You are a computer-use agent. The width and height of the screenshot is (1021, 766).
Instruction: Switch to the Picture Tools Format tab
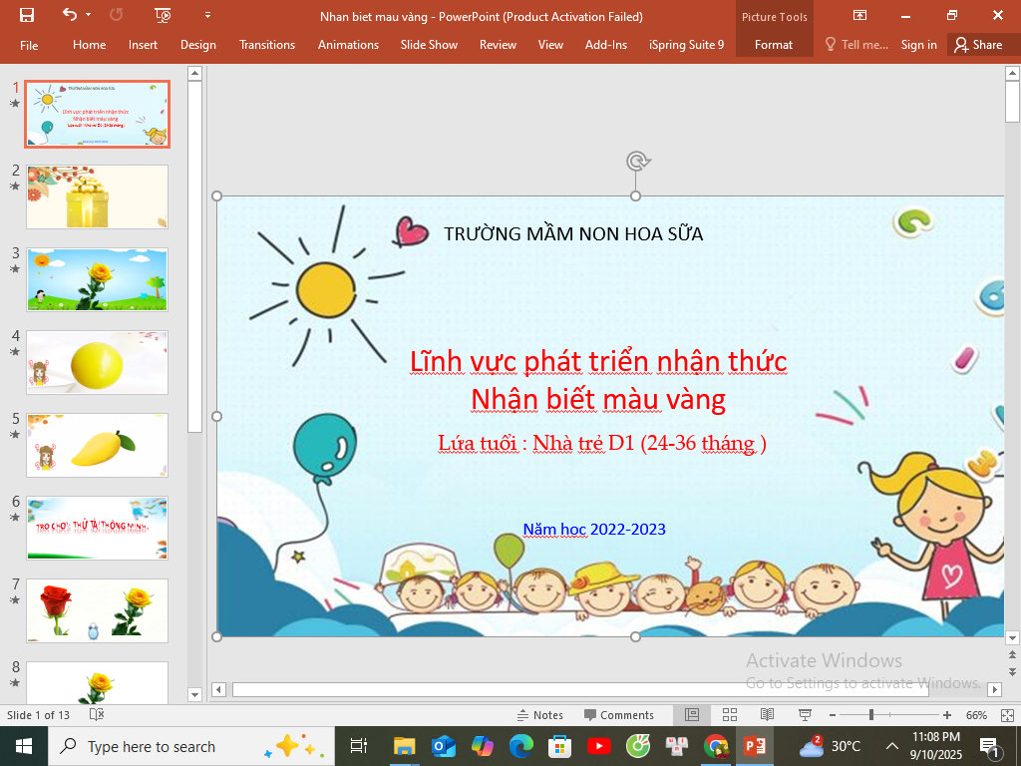(773, 45)
